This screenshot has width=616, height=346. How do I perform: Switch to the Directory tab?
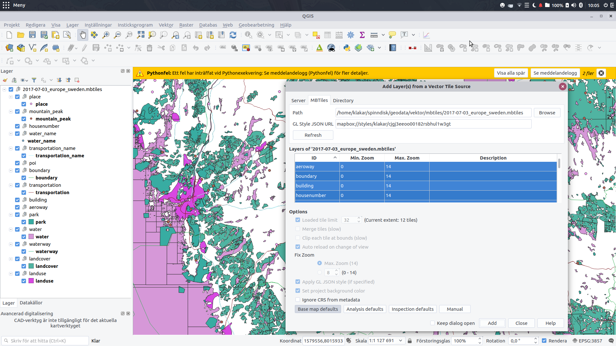pyautogui.click(x=343, y=100)
